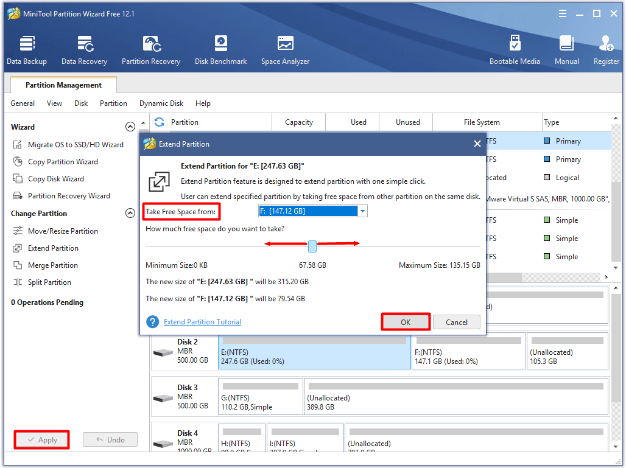Image resolution: width=626 pixels, height=468 pixels.
Task: Switch to the Partition Management tab
Action: (63, 85)
